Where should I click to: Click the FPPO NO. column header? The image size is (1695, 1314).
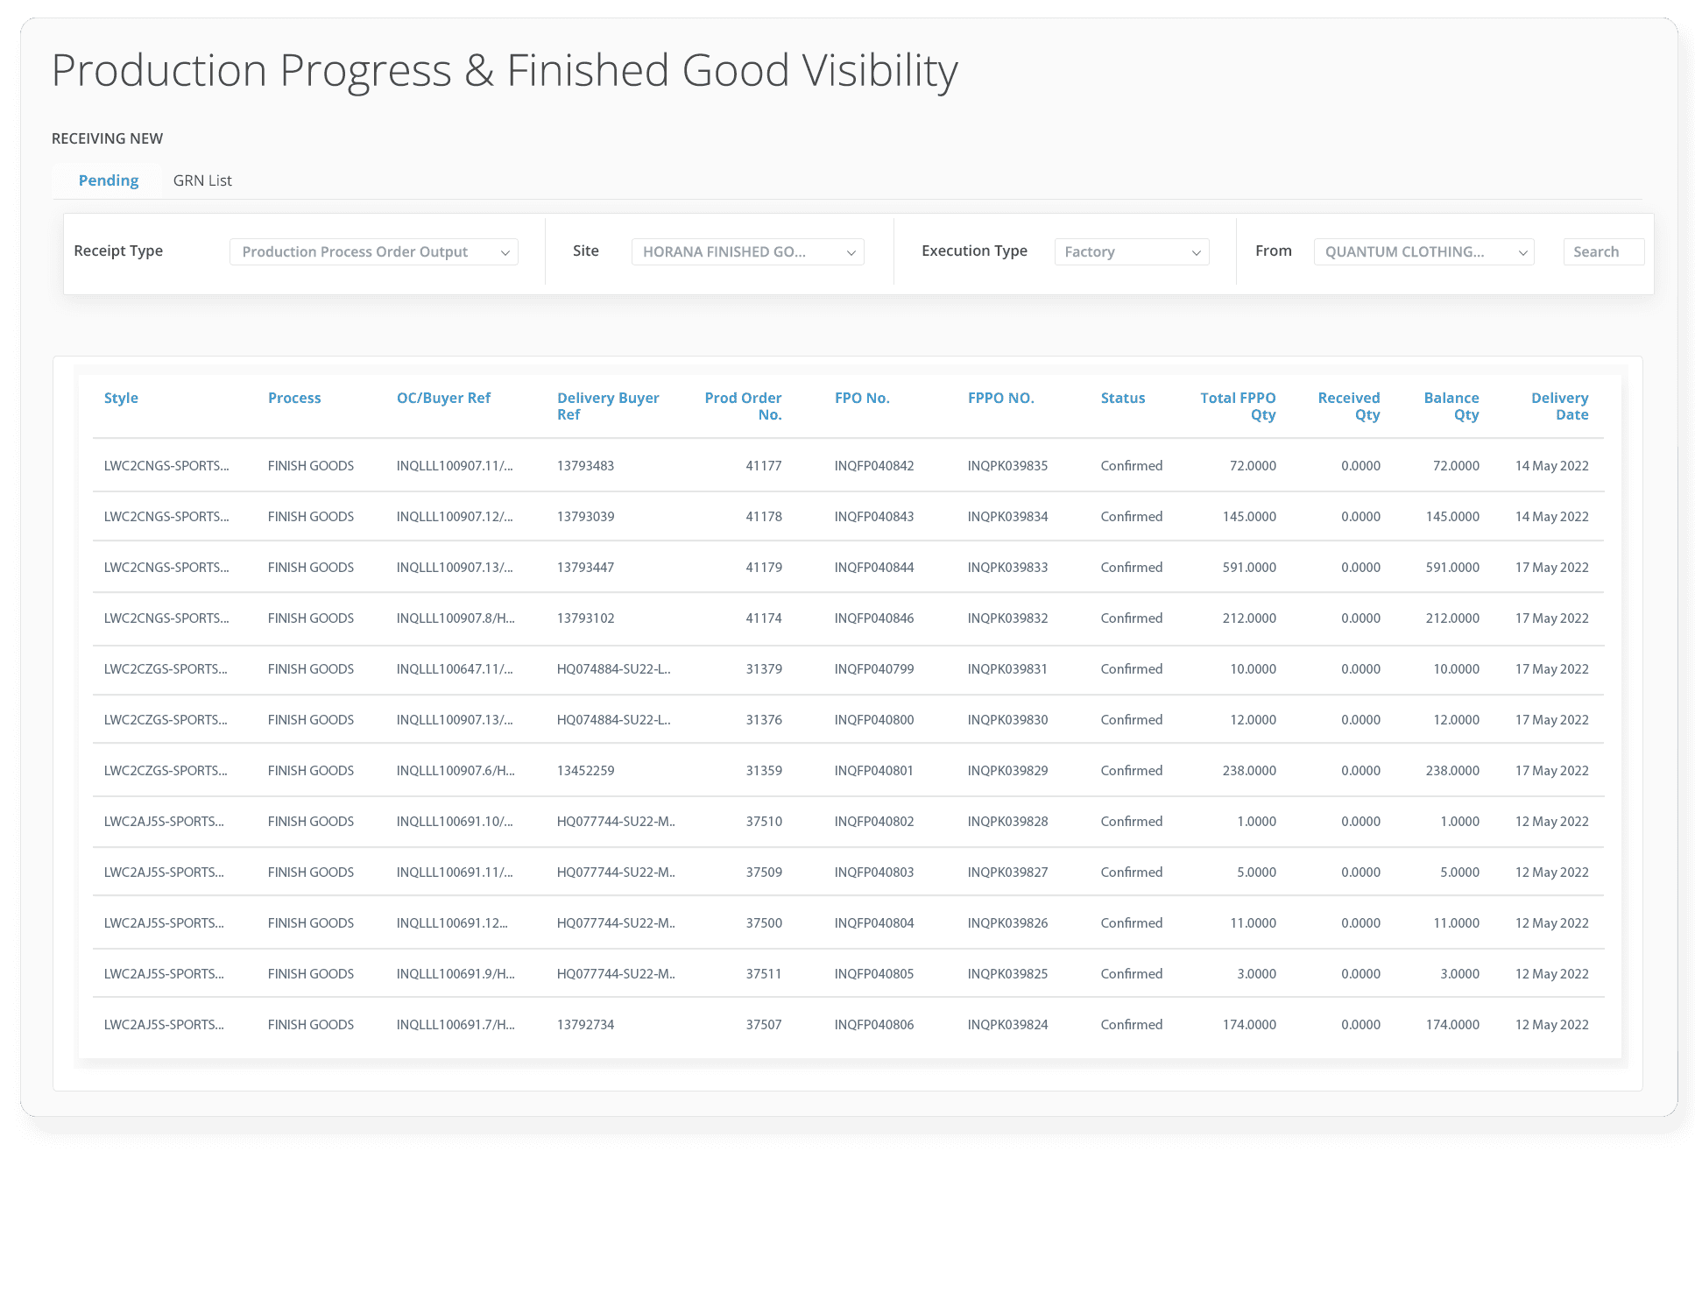coord(1001,399)
